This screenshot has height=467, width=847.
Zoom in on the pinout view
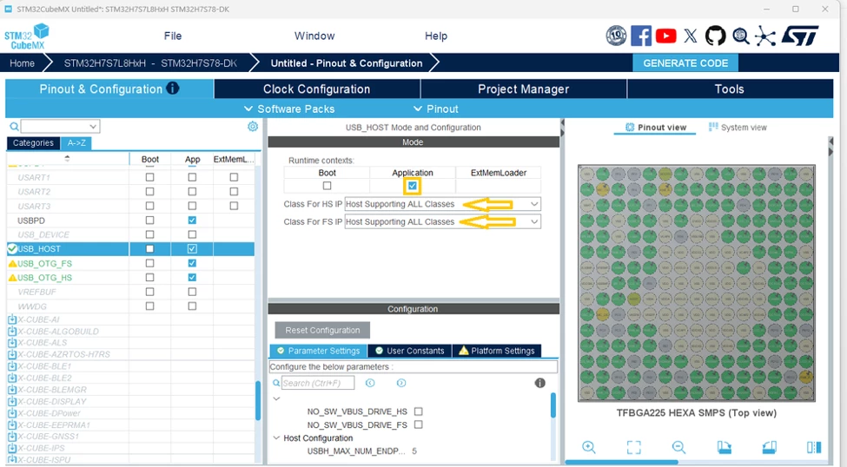click(589, 447)
